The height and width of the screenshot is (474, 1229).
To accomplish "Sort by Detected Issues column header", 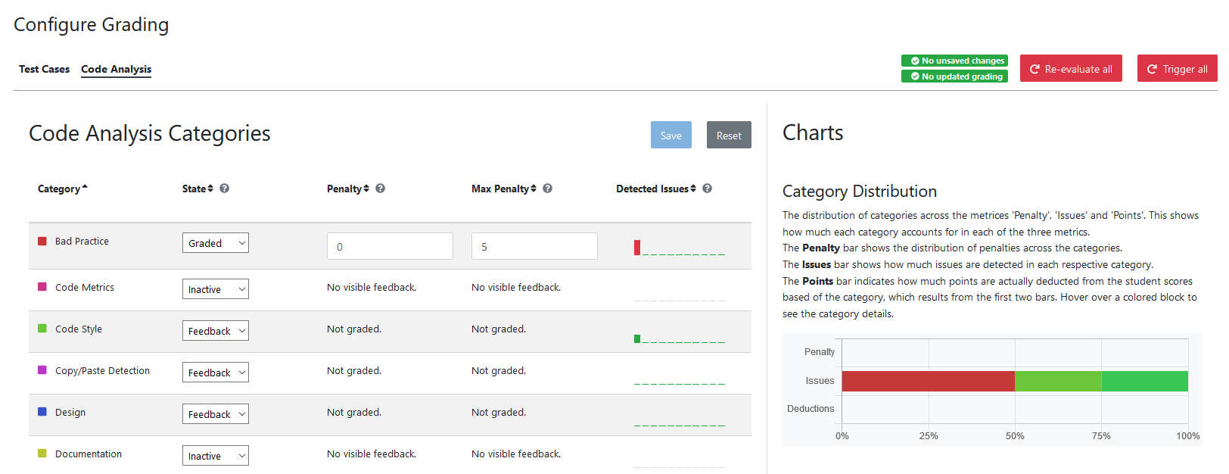I will 655,189.
